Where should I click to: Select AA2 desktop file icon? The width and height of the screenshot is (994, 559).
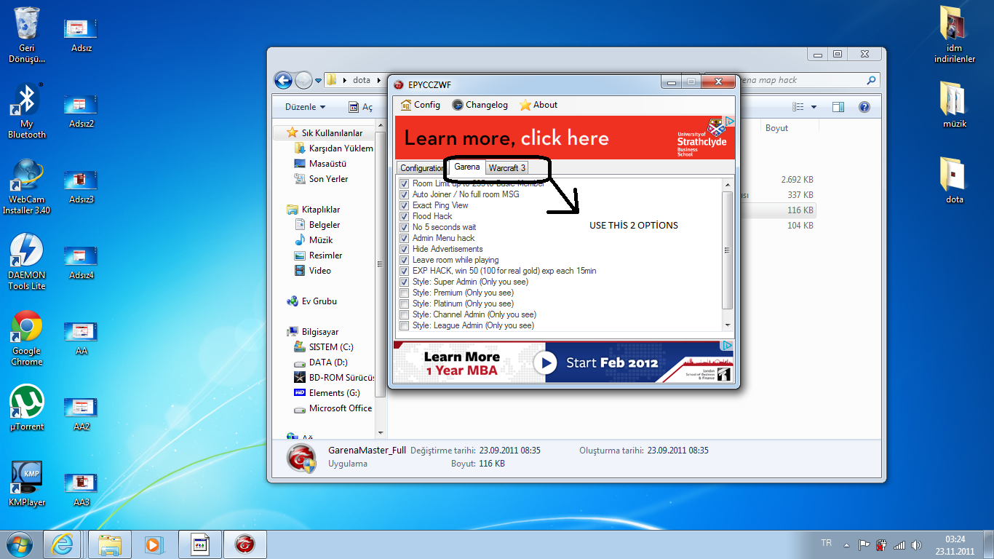81,413
